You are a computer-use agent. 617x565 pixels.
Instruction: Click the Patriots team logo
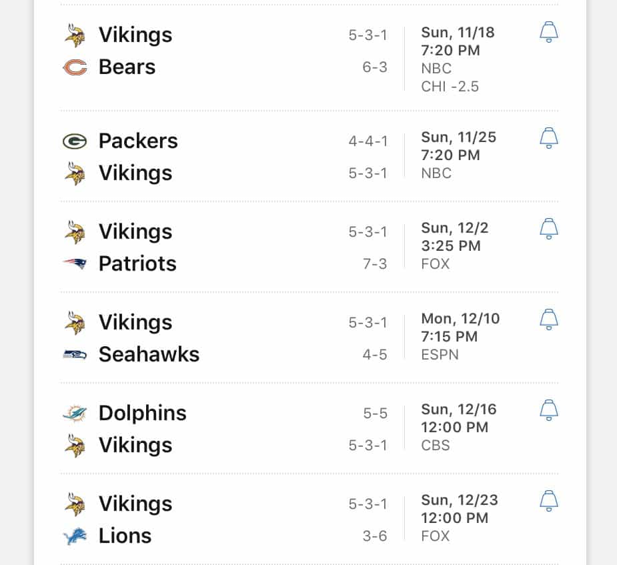(75, 263)
